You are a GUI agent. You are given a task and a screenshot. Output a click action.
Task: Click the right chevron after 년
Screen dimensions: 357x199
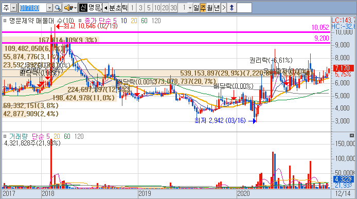point(224,8)
